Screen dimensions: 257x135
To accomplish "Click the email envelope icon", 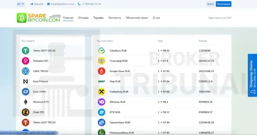I will point(49,4).
